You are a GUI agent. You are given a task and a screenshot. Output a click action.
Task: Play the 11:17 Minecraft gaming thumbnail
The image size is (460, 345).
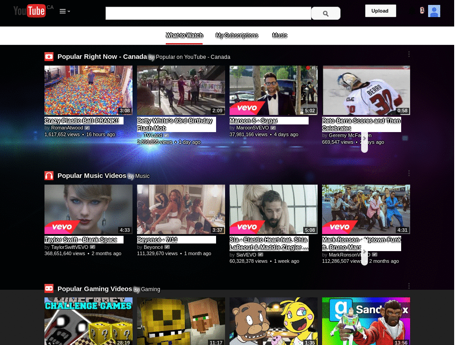click(x=181, y=321)
